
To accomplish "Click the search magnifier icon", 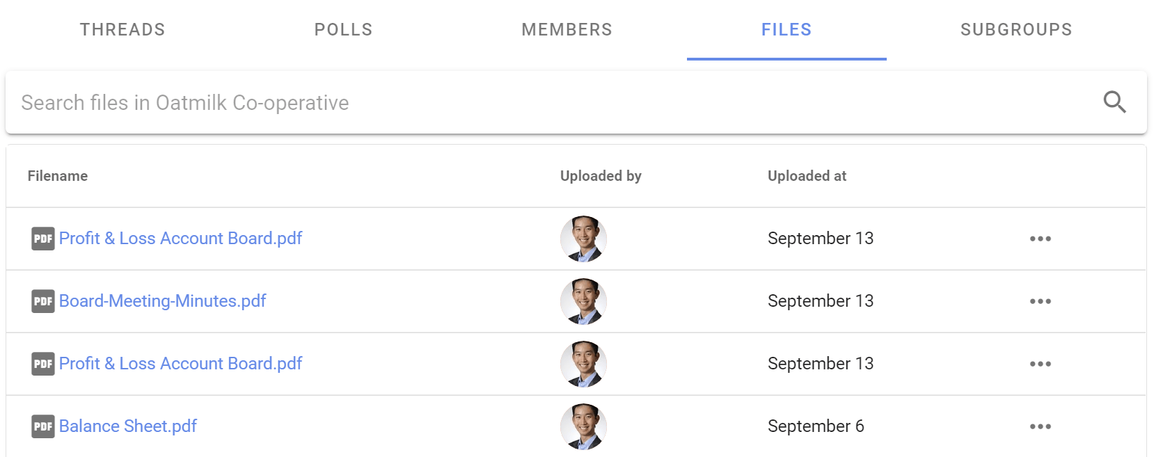I will click(1114, 102).
